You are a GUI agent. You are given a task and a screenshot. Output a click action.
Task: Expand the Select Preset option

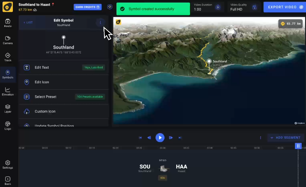point(64,97)
